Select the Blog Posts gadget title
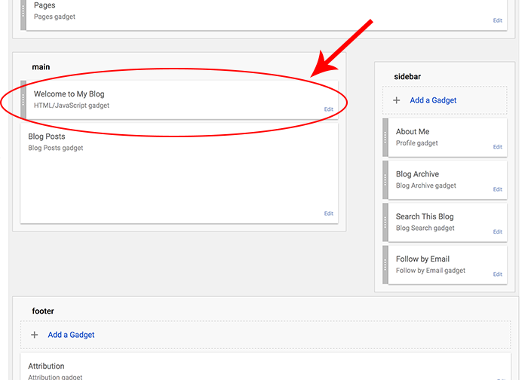Screen dimensions: 528x380 (47, 136)
